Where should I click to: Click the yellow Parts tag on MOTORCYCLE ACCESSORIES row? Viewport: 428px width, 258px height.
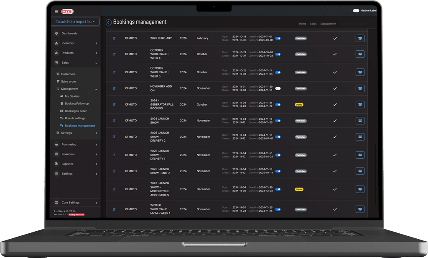[299, 189]
